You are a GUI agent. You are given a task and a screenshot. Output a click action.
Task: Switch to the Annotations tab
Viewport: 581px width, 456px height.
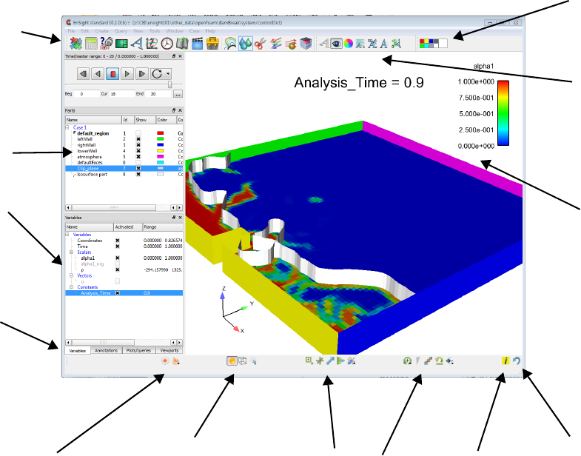pyautogui.click(x=106, y=350)
